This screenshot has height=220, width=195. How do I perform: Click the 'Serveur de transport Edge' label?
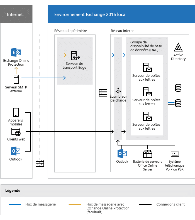pyautogui.click(x=74, y=66)
